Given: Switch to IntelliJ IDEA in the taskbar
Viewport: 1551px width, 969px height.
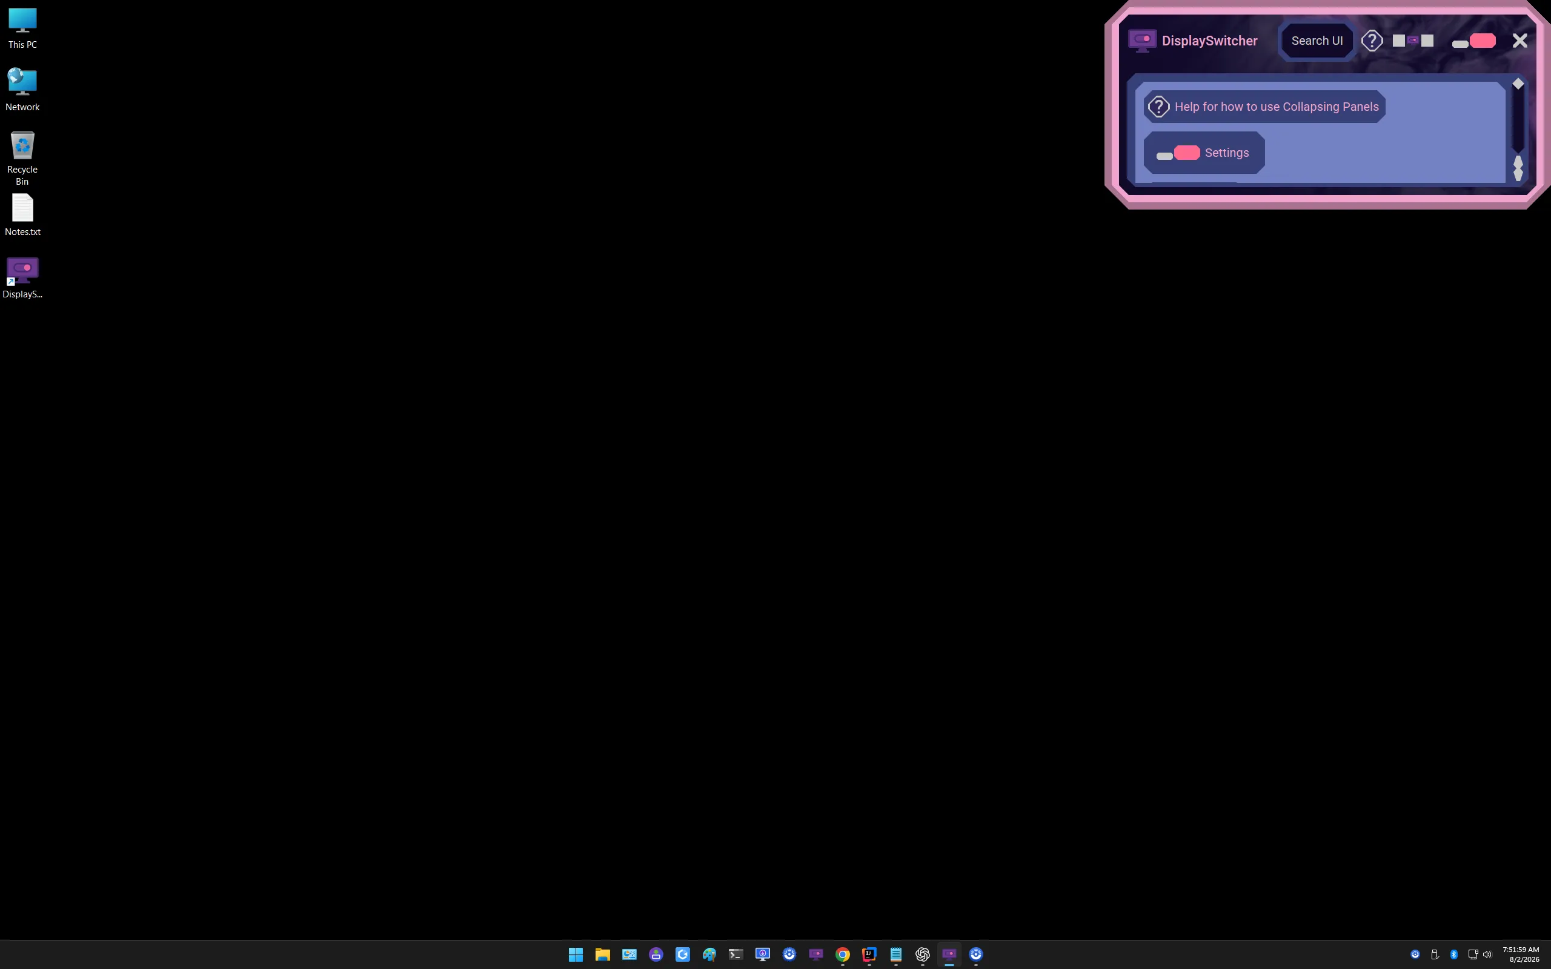Looking at the screenshot, I should (869, 954).
